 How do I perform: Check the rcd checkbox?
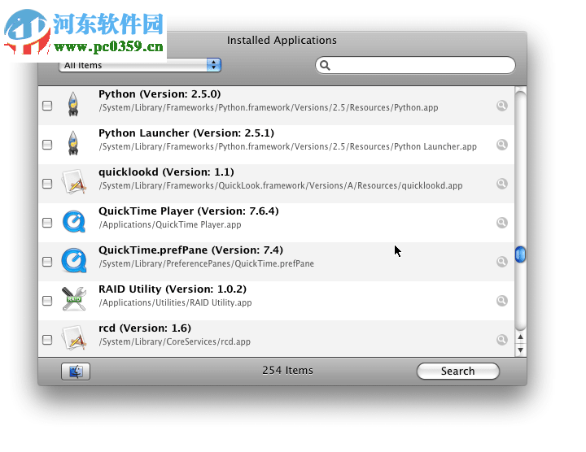[x=47, y=340]
